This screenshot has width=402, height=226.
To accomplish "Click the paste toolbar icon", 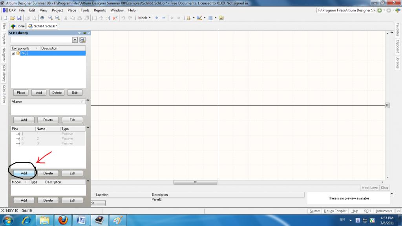I will (x=79, y=18).
